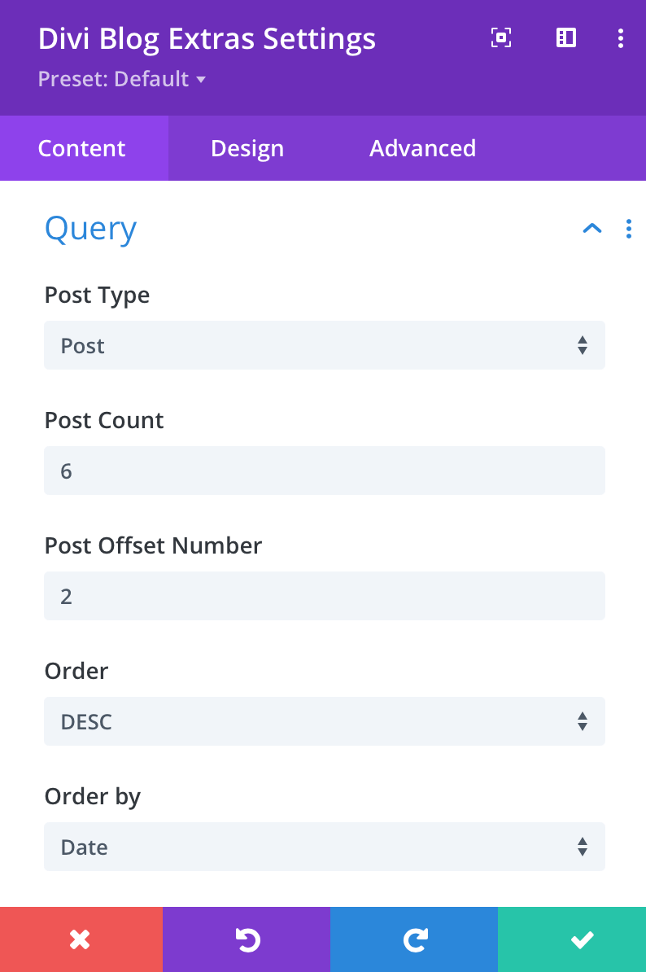Viewport: 646px width, 972px height.
Task: Switch to the Design tab
Action: [x=247, y=148]
